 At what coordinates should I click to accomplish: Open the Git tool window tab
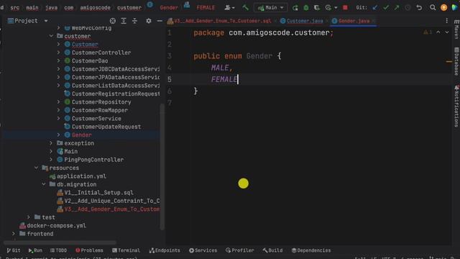pos(14,250)
